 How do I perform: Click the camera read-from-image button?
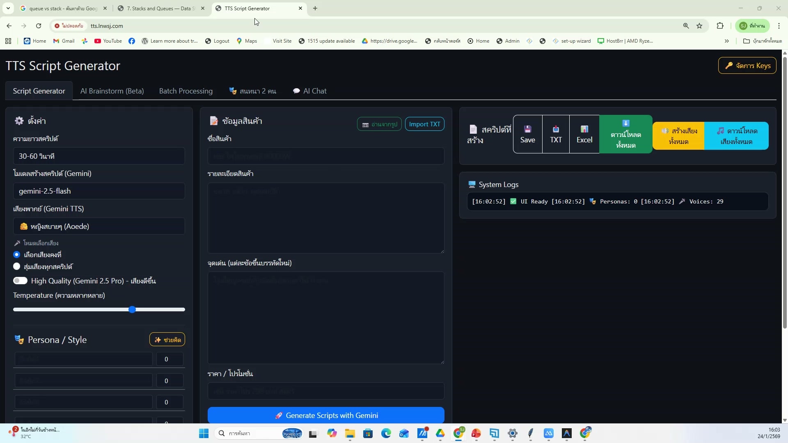click(x=379, y=124)
